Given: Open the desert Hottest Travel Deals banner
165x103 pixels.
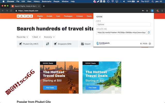Looking at the screenshot, I should pyautogui.click(x=59, y=78).
